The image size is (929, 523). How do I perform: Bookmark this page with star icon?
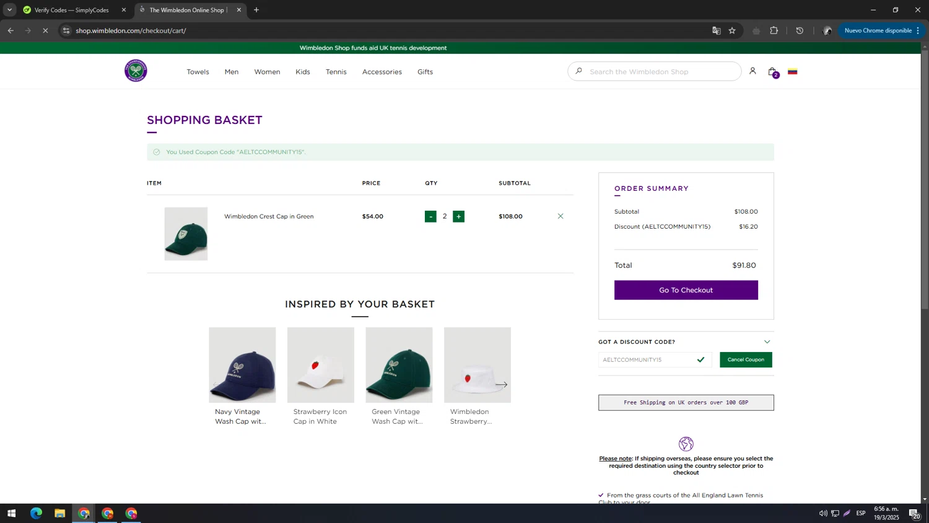click(732, 30)
